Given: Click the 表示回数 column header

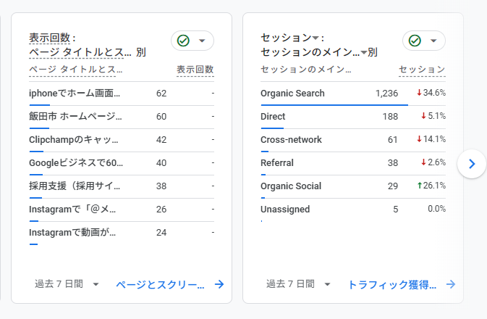Looking at the screenshot, I should pos(195,70).
